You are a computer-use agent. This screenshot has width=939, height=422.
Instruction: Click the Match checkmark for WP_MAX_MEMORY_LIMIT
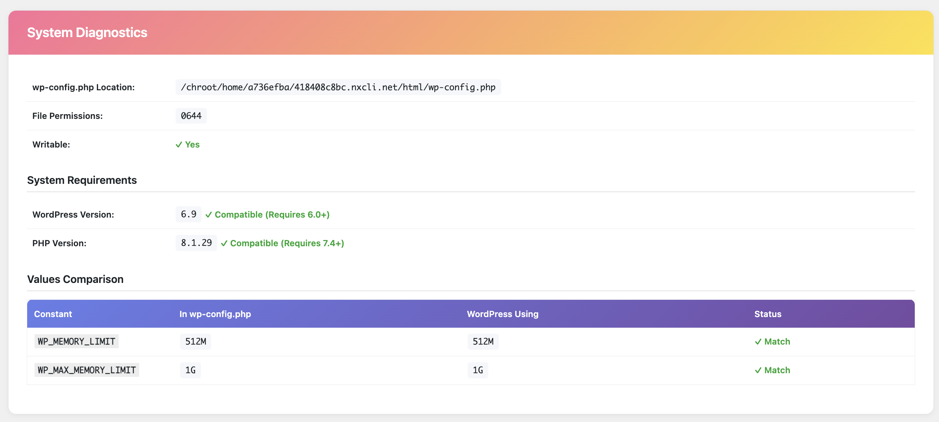tap(758, 370)
